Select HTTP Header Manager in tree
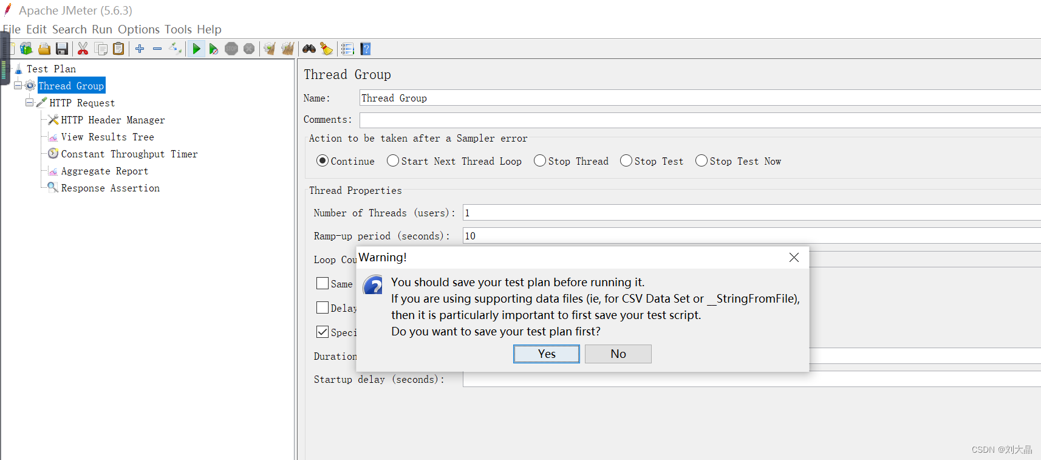This screenshot has height=460, width=1041. point(113,120)
